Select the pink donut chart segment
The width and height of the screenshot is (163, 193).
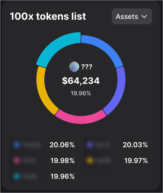pos(81,118)
